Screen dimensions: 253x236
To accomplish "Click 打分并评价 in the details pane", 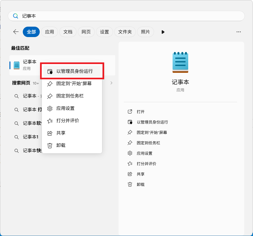I will pos(147,164).
